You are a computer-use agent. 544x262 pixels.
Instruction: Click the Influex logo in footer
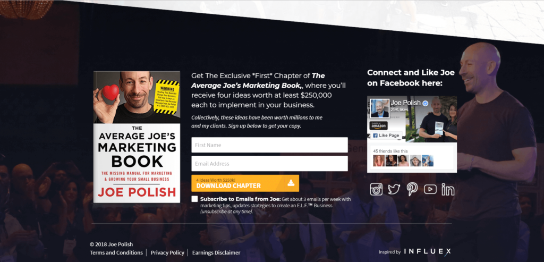pos(428,251)
